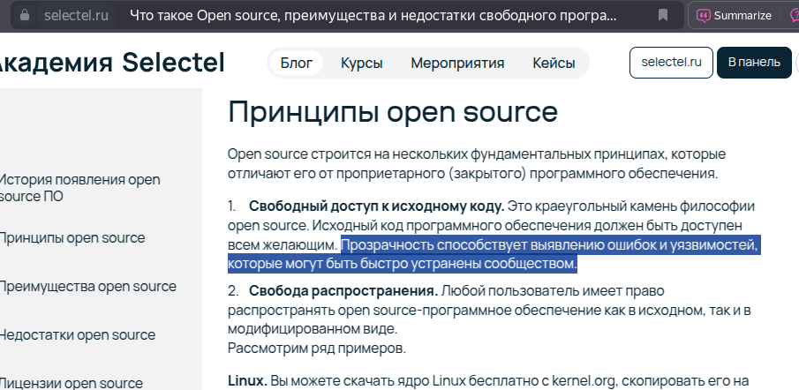Open the Курсы section

pyautogui.click(x=361, y=63)
